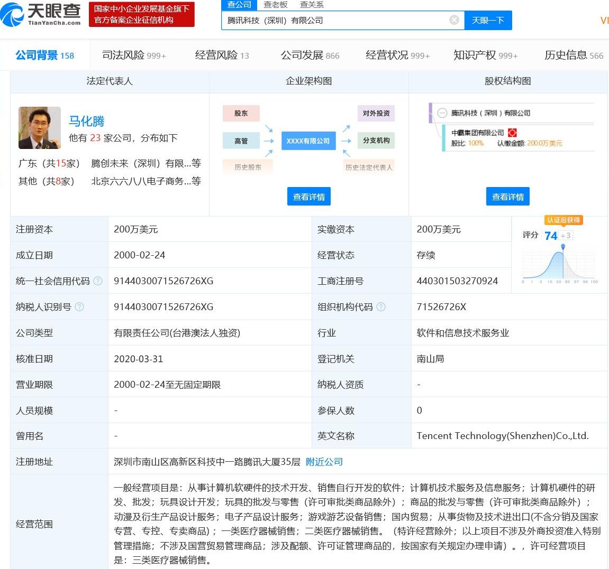Open the 知识产权 tab
The width and height of the screenshot is (609, 569).
pyautogui.click(x=486, y=55)
